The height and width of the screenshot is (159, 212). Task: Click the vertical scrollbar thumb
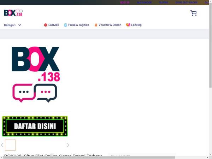211,45
